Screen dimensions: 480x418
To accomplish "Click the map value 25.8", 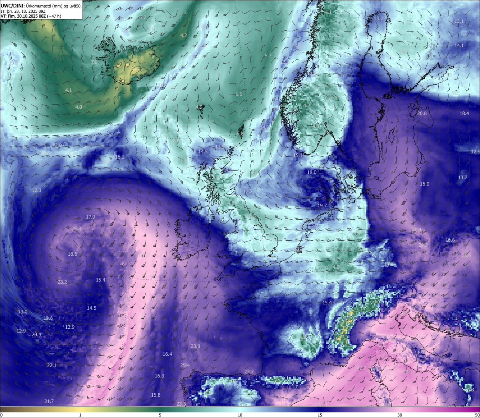I will pos(76,228).
